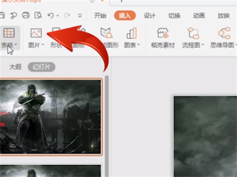Switch to the 放映 ribbon tab
This screenshot has width=237, height=177.
224,16
